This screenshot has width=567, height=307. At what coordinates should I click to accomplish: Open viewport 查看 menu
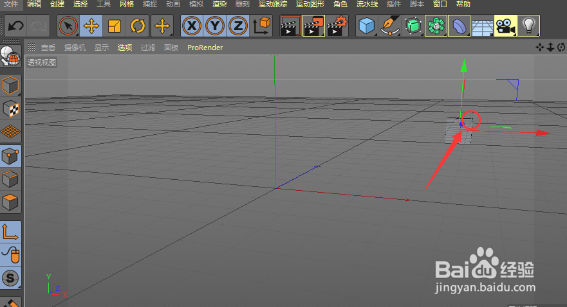(x=48, y=48)
